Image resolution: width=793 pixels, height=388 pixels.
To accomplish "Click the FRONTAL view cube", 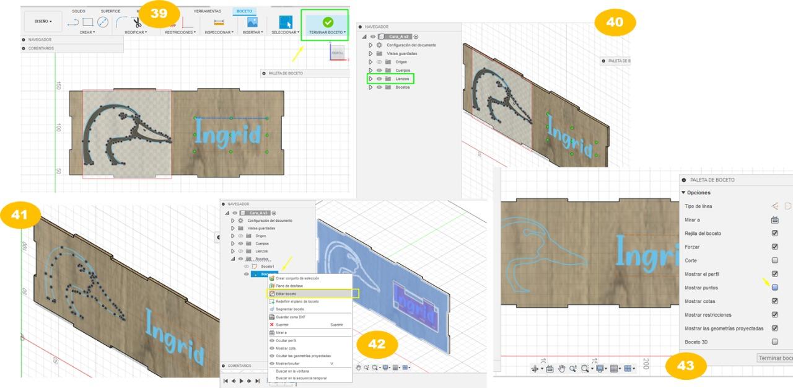I will click(338, 53).
